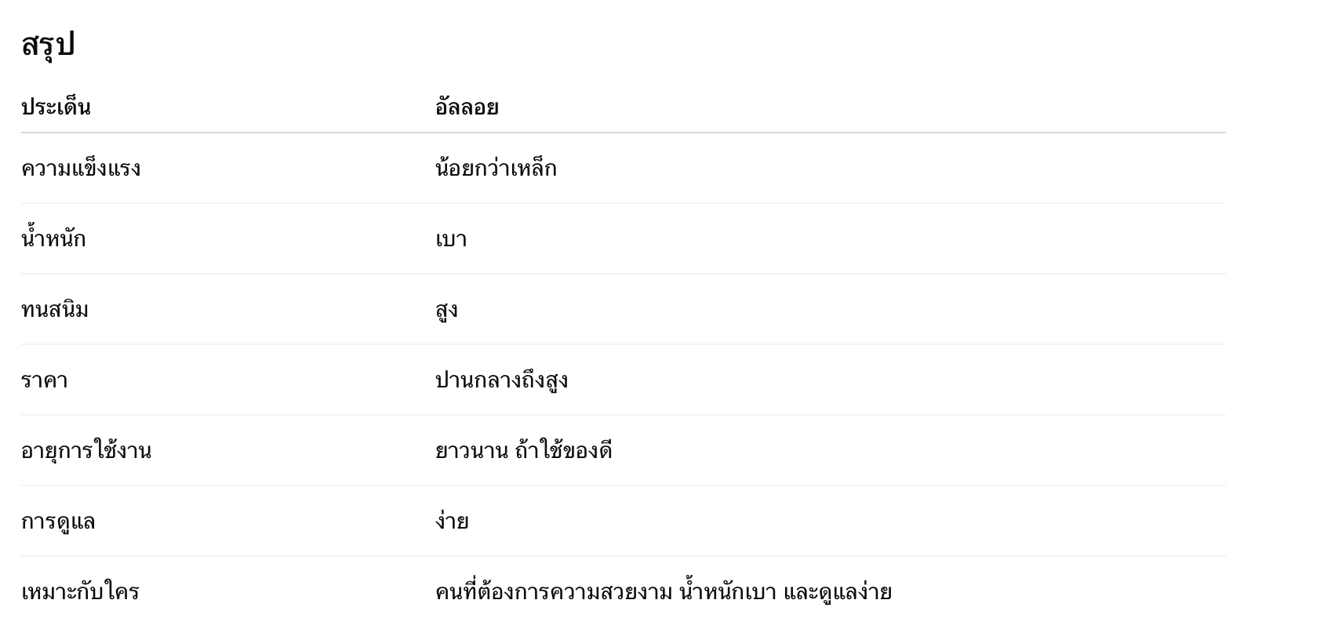Viewport: 1324px width, 629px height.
Task: Click the phrase "ถ้าใช้ของดี"
Action: click(x=564, y=451)
